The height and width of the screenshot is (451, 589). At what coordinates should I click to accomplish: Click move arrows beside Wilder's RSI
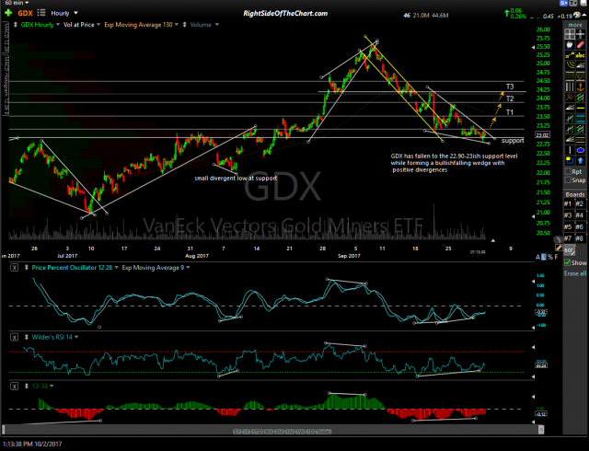[x=27, y=337]
